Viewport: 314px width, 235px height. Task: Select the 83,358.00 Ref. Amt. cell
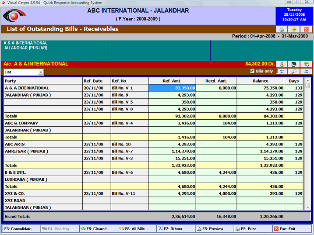(x=172, y=88)
